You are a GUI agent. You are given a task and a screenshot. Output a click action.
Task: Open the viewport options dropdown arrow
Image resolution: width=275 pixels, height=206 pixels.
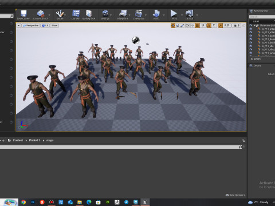(x=19, y=25)
